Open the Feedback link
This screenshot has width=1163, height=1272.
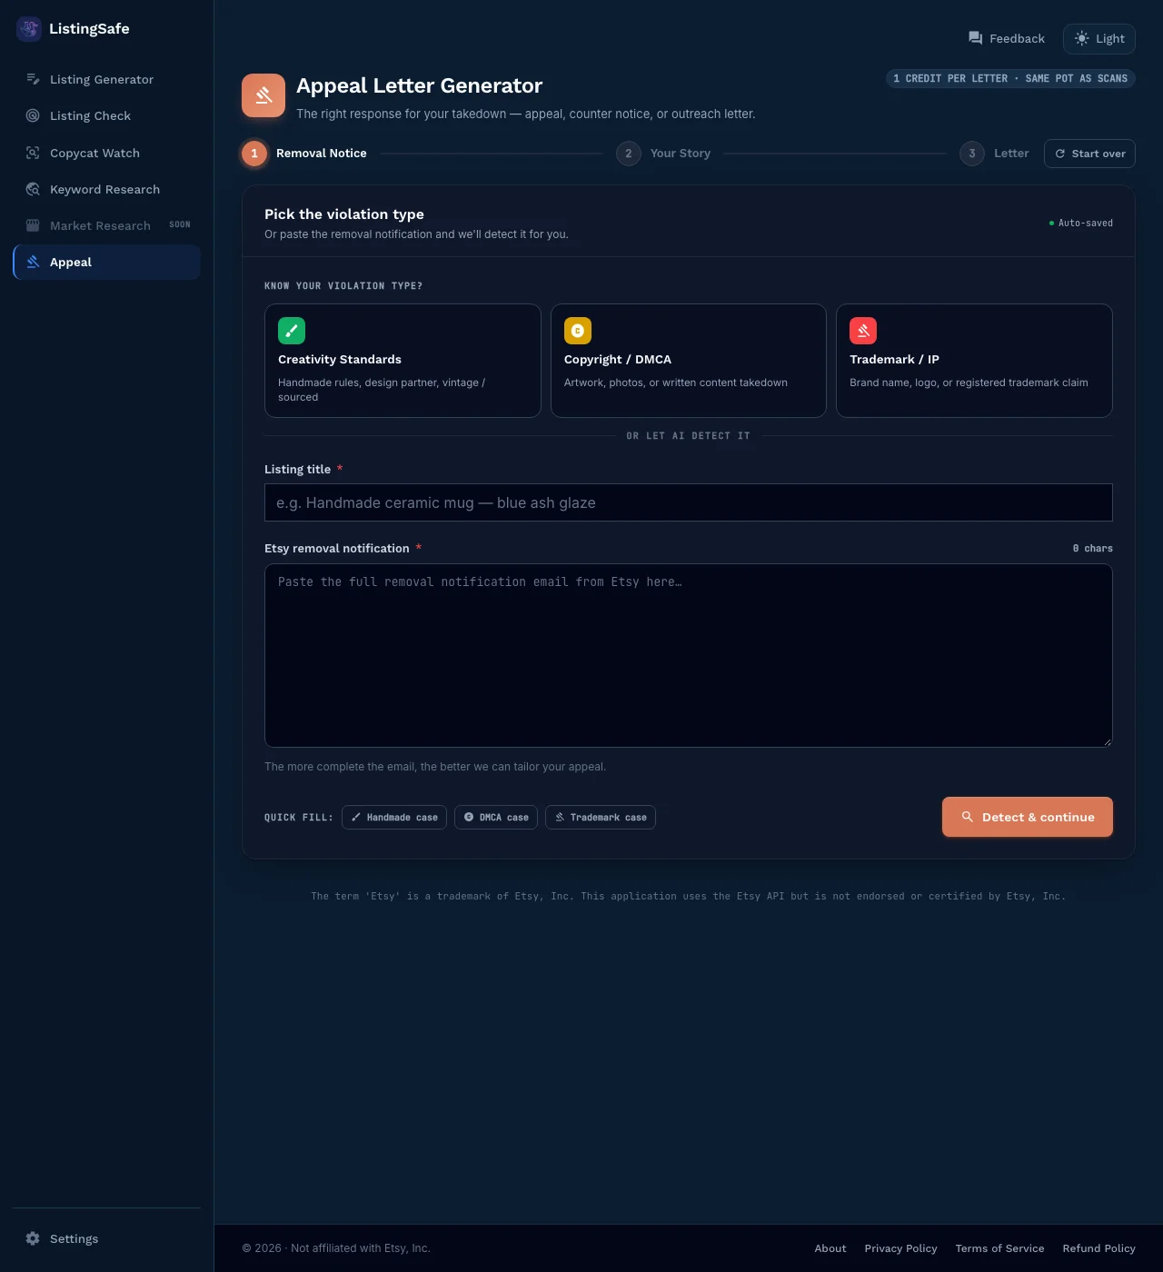tap(1007, 38)
